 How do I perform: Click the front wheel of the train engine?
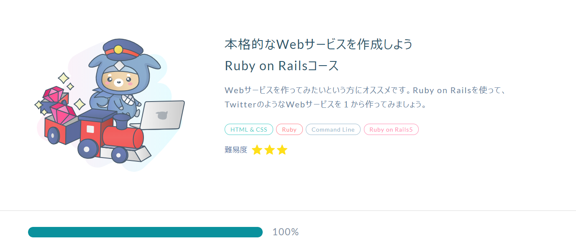click(119, 155)
